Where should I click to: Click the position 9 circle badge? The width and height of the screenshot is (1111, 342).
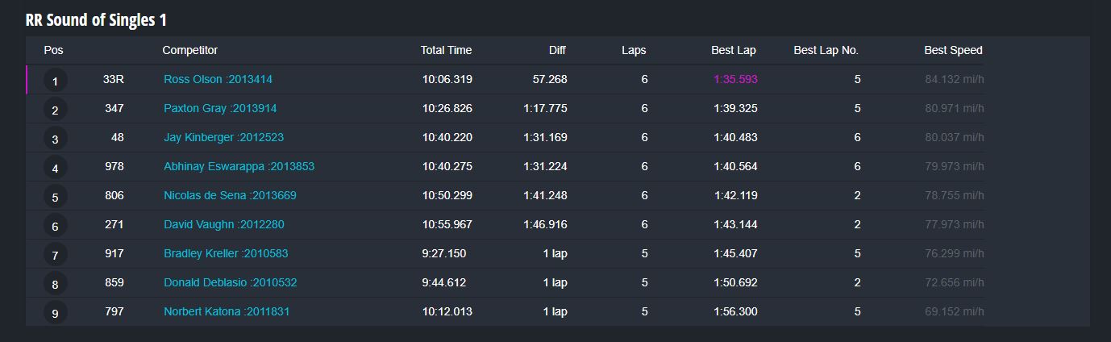[x=55, y=313]
